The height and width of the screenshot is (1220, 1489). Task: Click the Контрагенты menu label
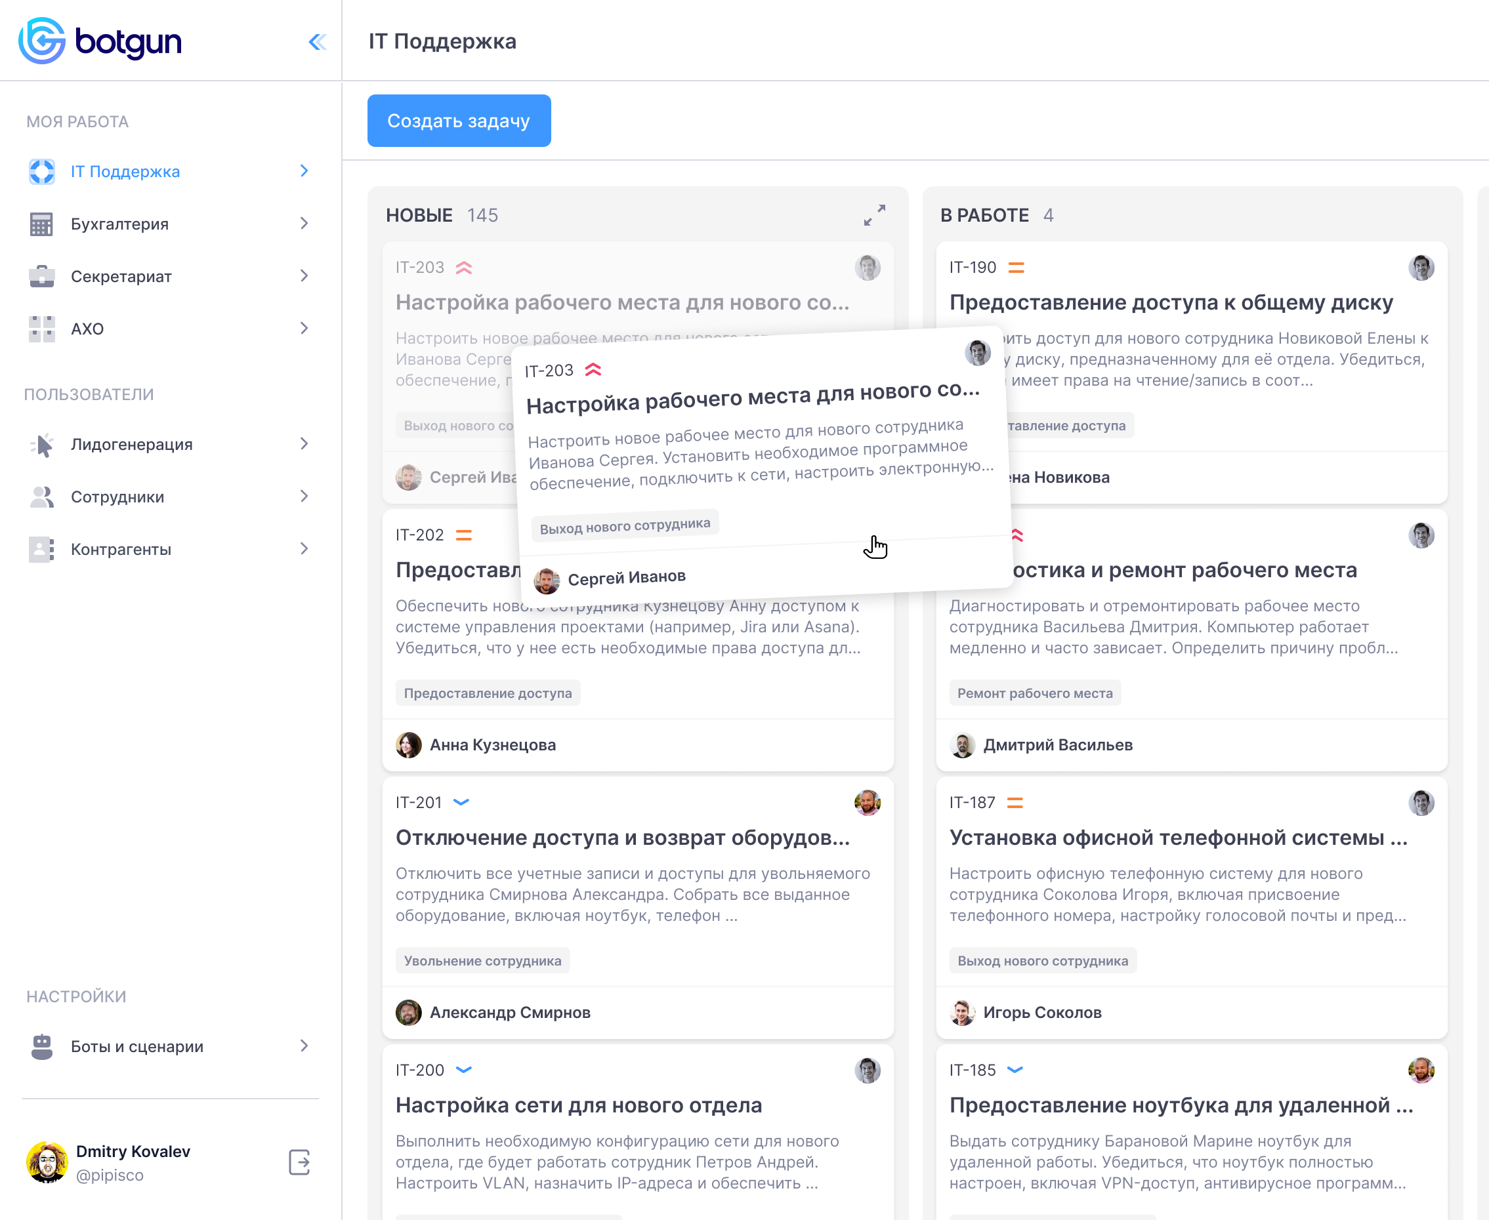pyautogui.click(x=121, y=550)
